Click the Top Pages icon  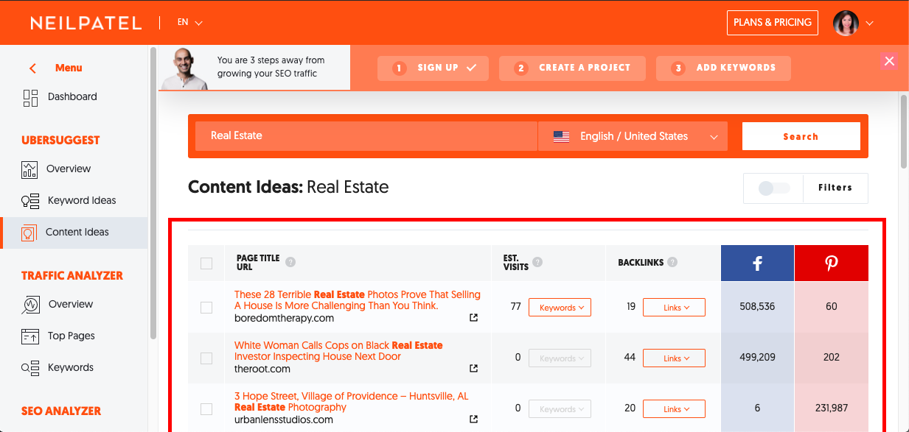(x=30, y=336)
